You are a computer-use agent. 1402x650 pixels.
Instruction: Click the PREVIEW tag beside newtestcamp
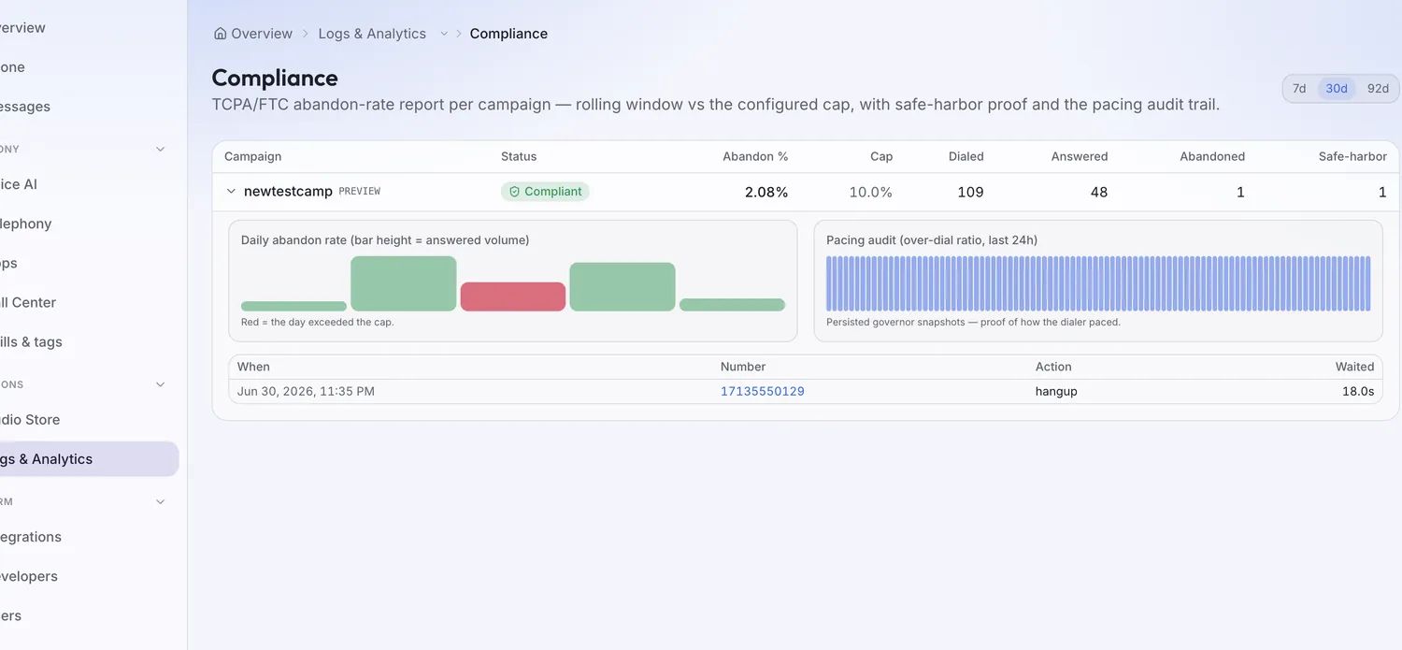[x=359, y=192]
